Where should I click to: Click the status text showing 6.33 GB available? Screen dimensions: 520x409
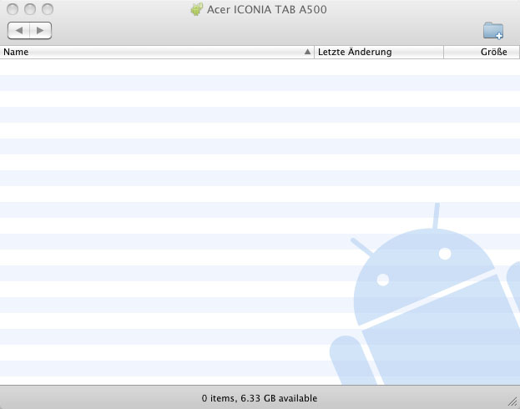click(260, 398)
